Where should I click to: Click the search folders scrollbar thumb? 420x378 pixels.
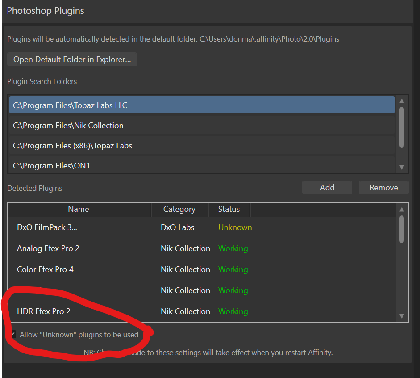[x=402, y=127]
